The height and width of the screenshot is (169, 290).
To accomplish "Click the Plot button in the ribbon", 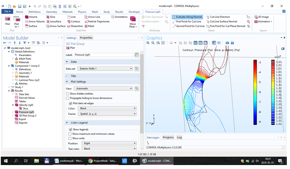I will pos(8,21).
